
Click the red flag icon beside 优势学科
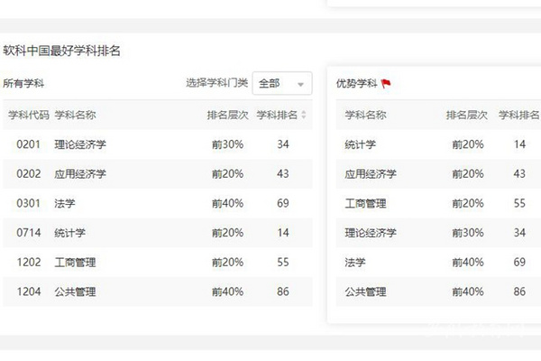[x=386, y=83]
